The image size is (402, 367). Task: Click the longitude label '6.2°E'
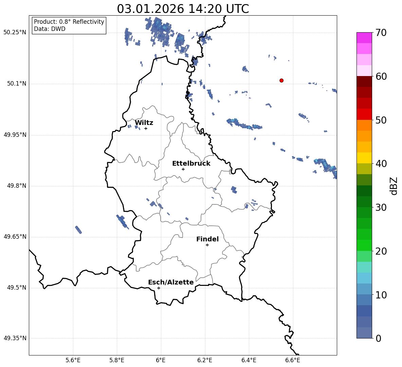(205, 360)
